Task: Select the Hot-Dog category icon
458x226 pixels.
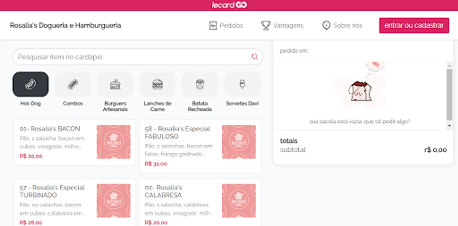Action: point(30,84)
